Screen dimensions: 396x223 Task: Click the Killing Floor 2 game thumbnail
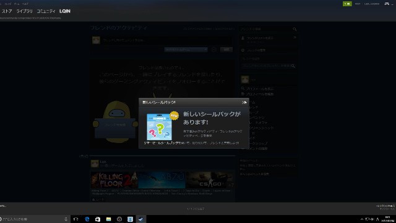(114, 180)
